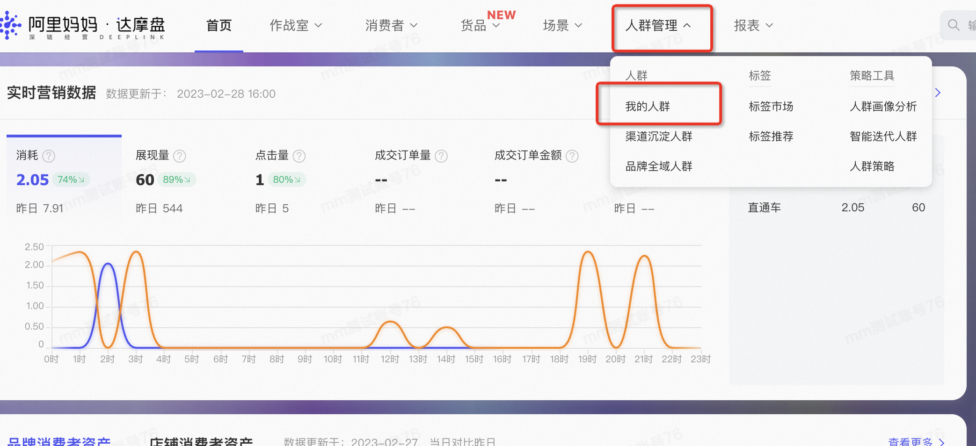Open help tooltip next to 点击量
The image size is (976, 446).
coord(299,156)
